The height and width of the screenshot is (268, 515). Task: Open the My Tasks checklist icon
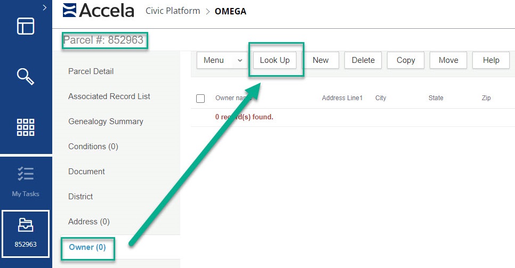[26, 174]
